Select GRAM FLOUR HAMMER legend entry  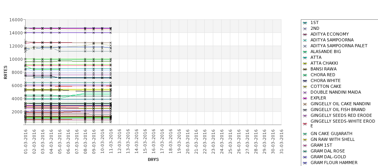pyautogui.click(x=334, y=163)
